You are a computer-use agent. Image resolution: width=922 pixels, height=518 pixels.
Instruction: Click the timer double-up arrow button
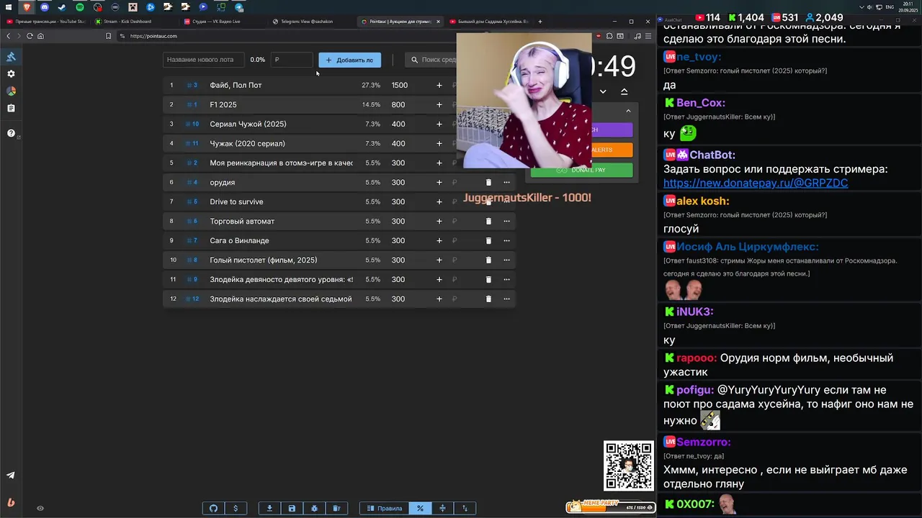pyautogui.click(x=624, y=91)
